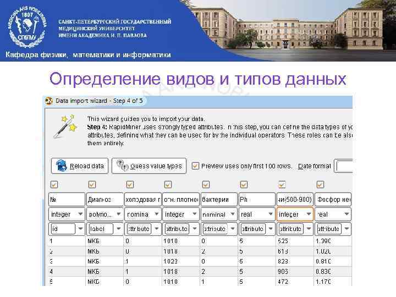
Task: Uncheck the Ph column checkbox
Action: [x=244, y=185]
